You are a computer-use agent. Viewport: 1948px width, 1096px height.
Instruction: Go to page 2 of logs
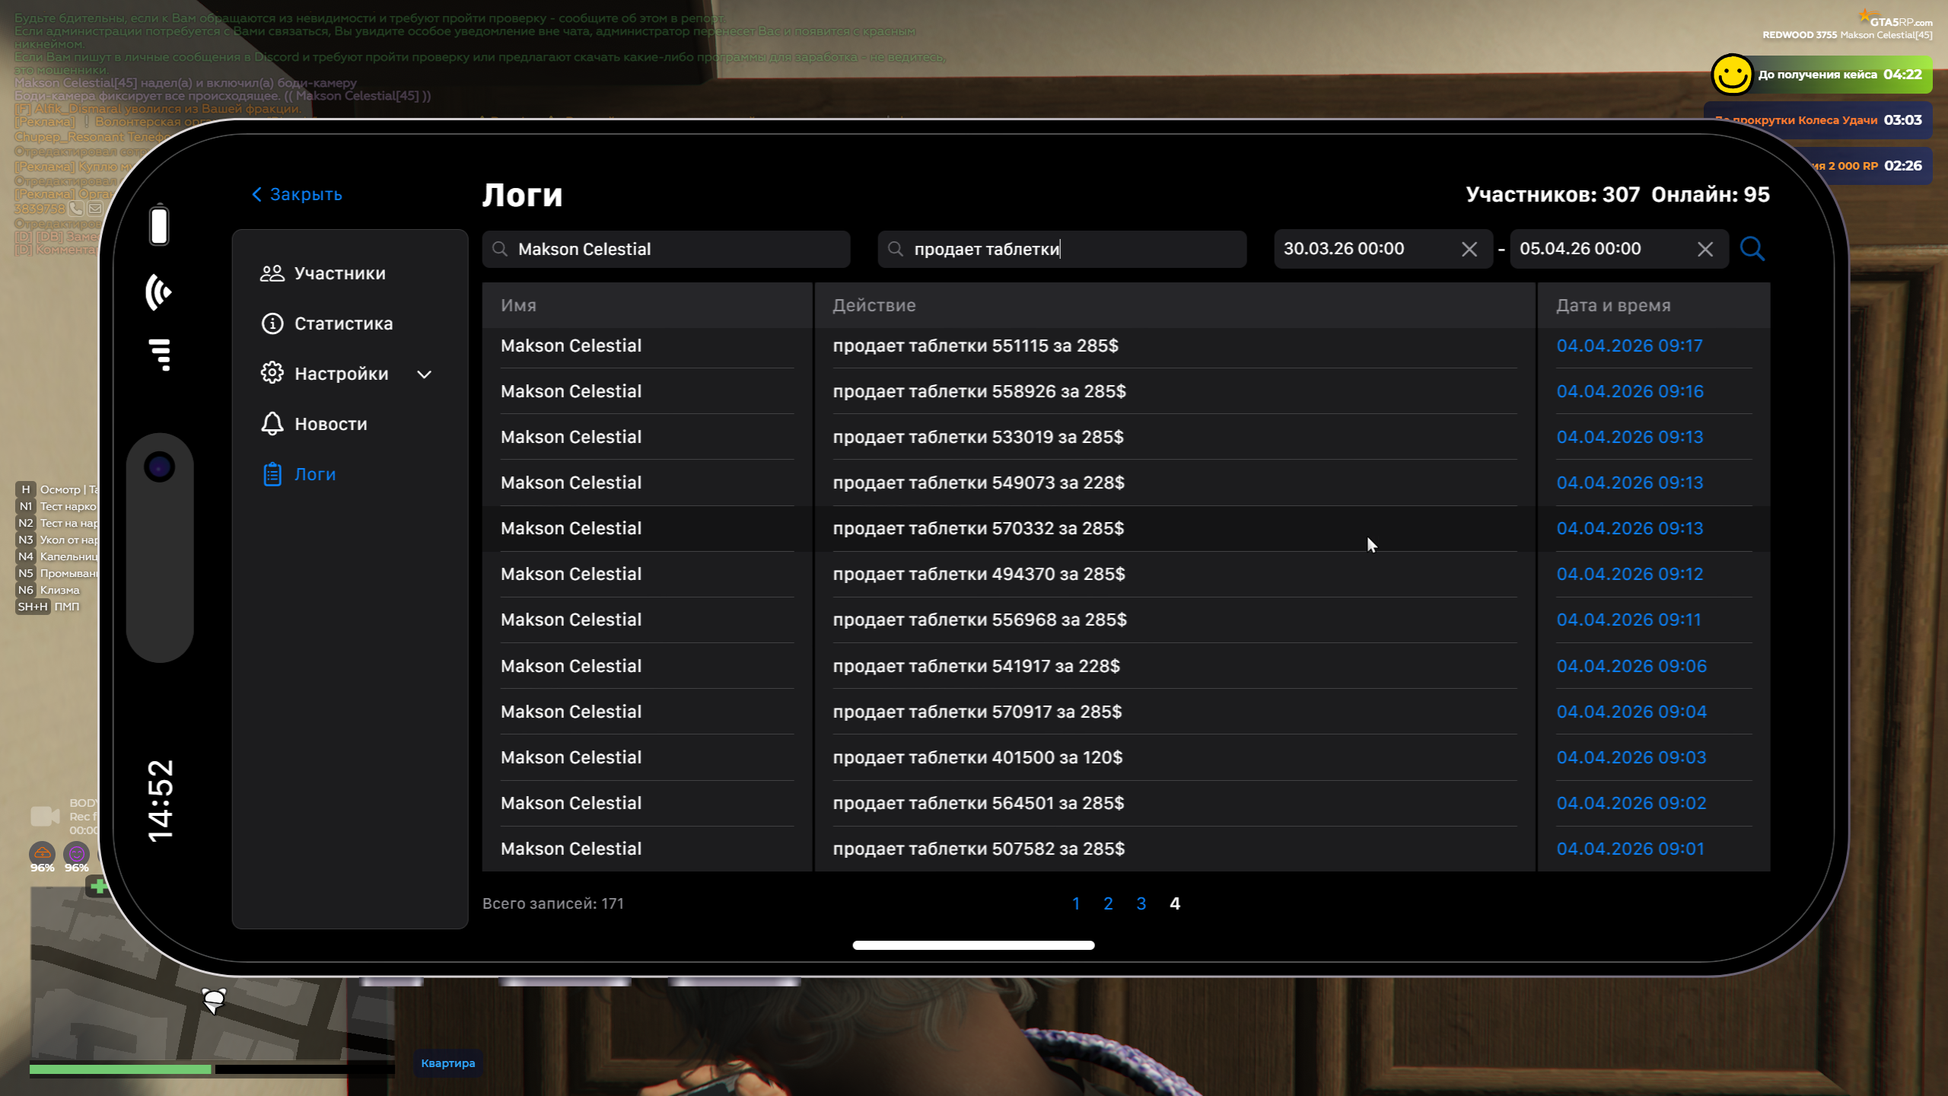pos(1108,903)
